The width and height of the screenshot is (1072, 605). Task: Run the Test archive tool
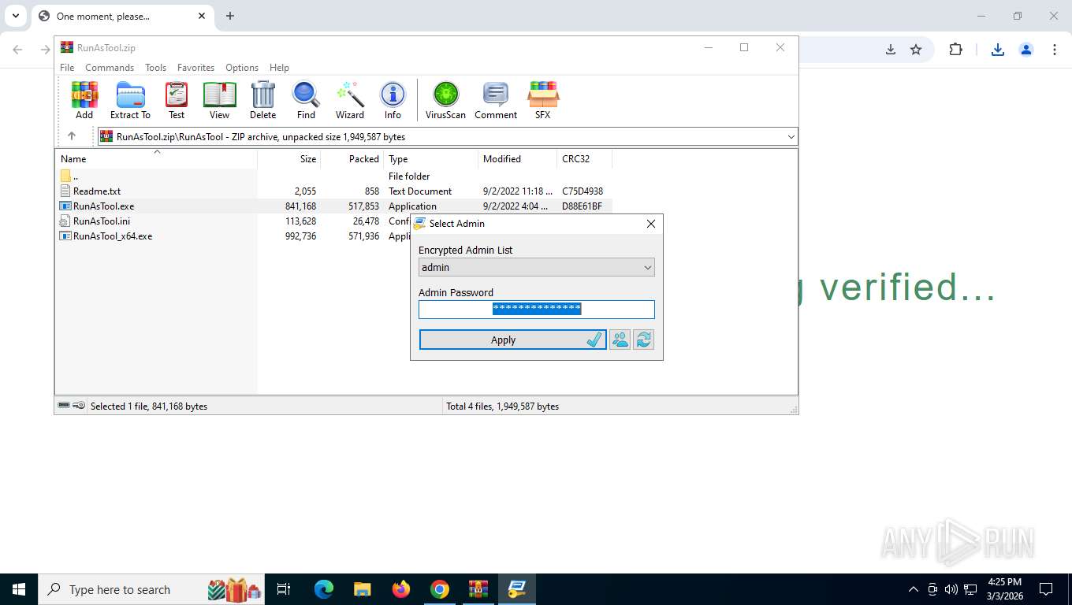tap(177, 99)
